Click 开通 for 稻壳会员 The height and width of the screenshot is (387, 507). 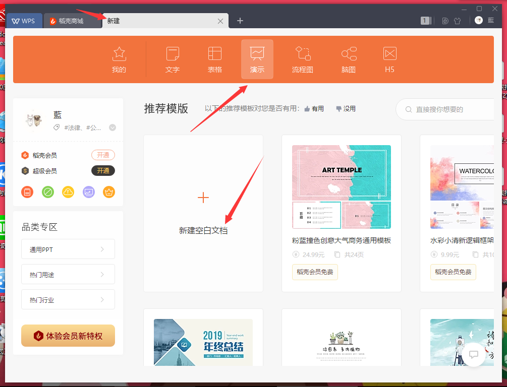103,155
